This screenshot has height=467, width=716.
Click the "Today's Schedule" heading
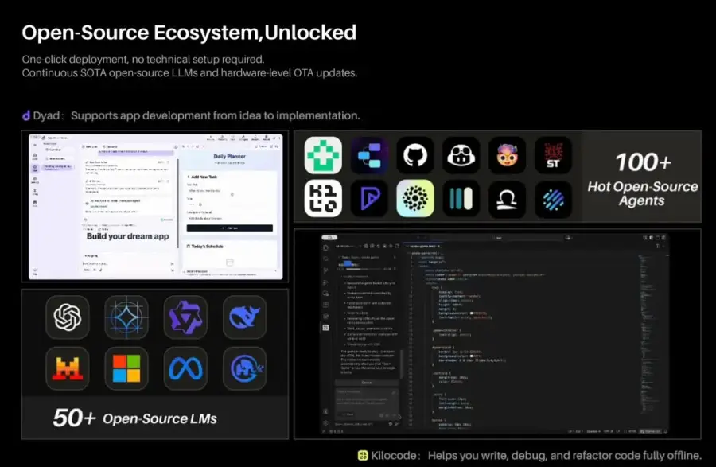pos(208,247)
